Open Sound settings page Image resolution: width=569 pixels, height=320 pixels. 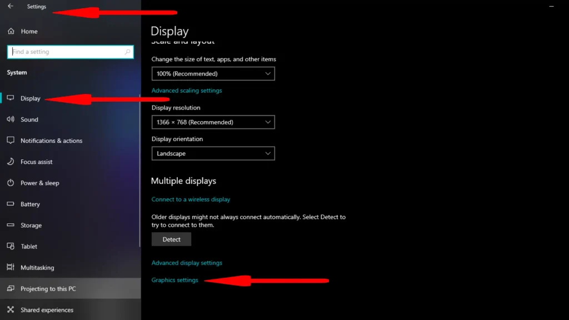[x=71, y=119]
